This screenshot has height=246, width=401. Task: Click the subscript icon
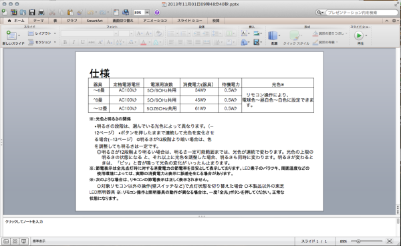[109, 42]
